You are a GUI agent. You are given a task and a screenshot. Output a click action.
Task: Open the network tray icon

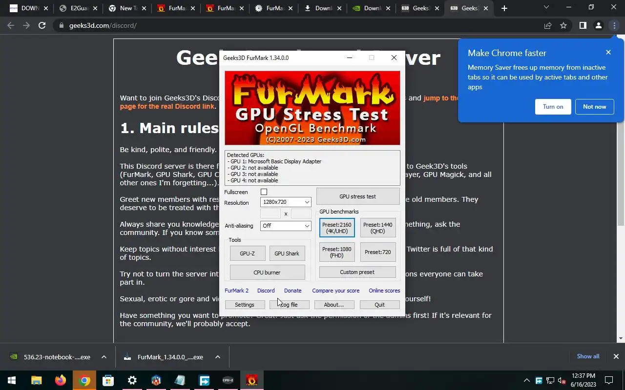pos(550,380)
